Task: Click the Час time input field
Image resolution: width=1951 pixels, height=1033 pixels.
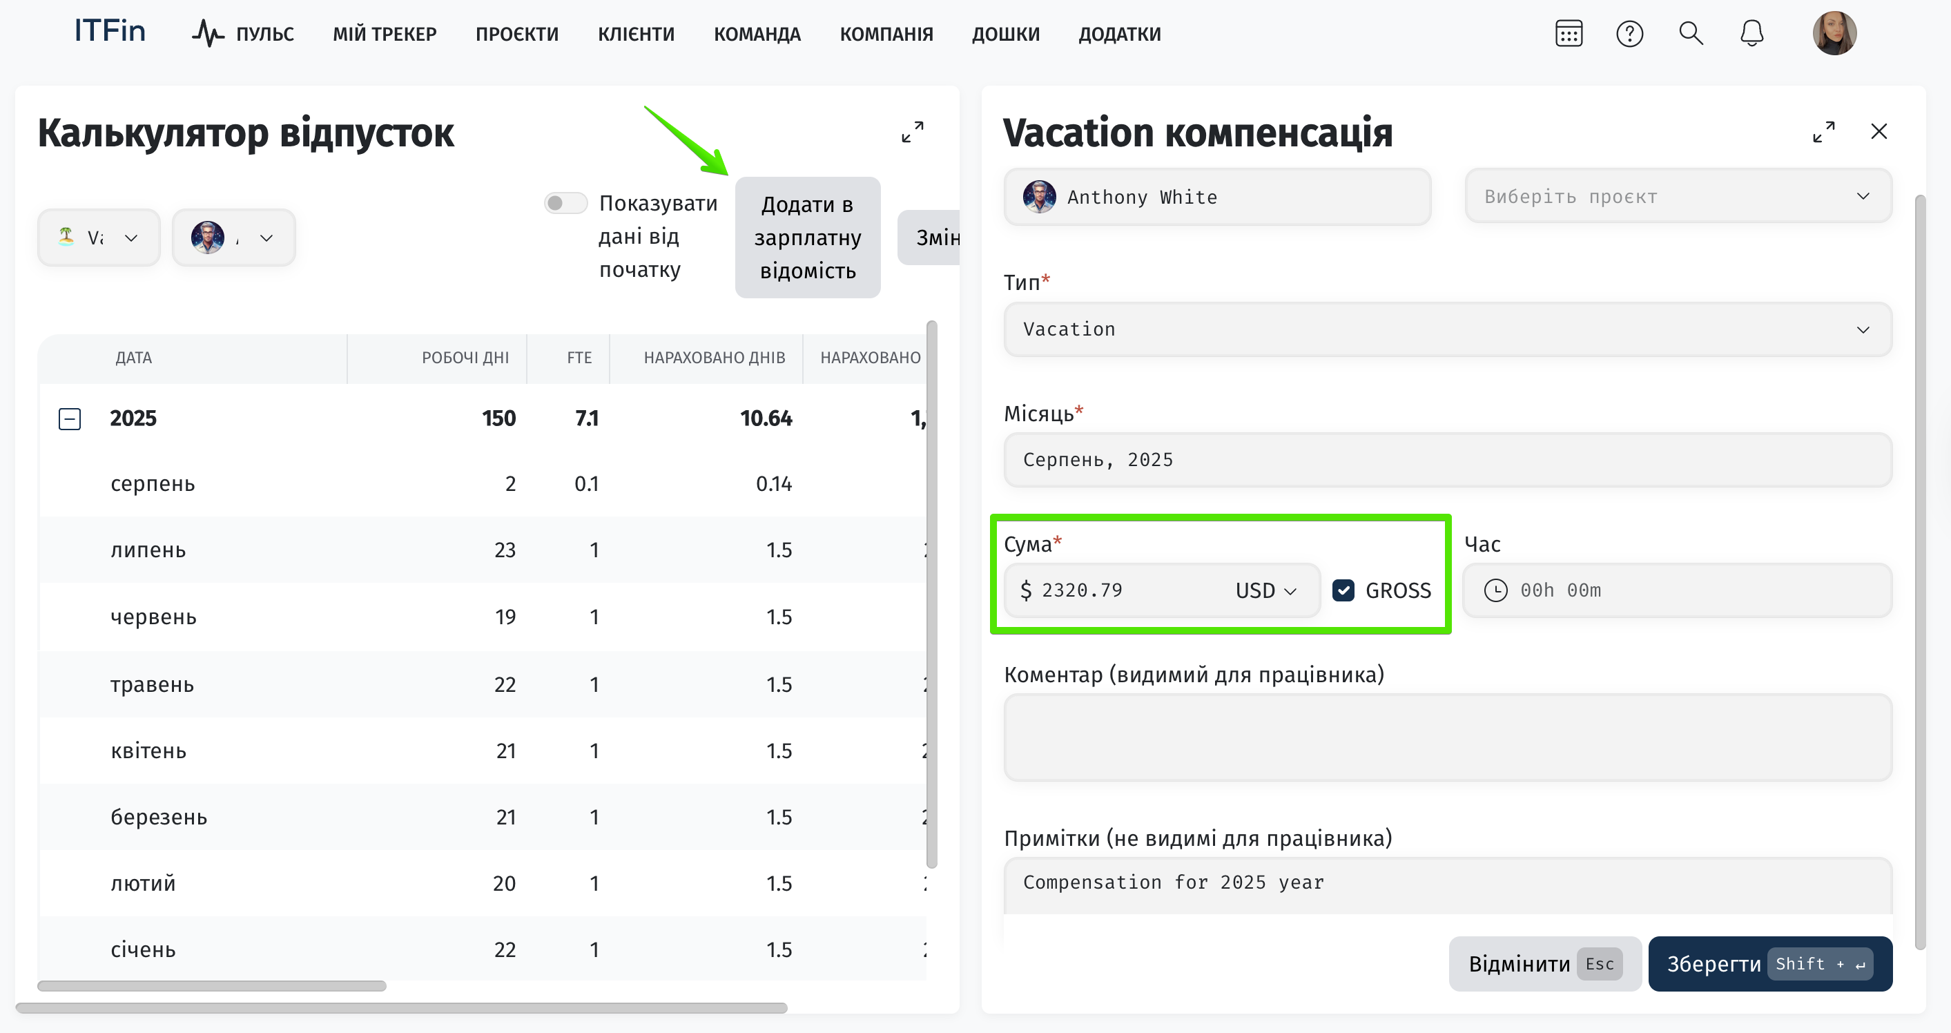Action: (x=1677, y=590)
